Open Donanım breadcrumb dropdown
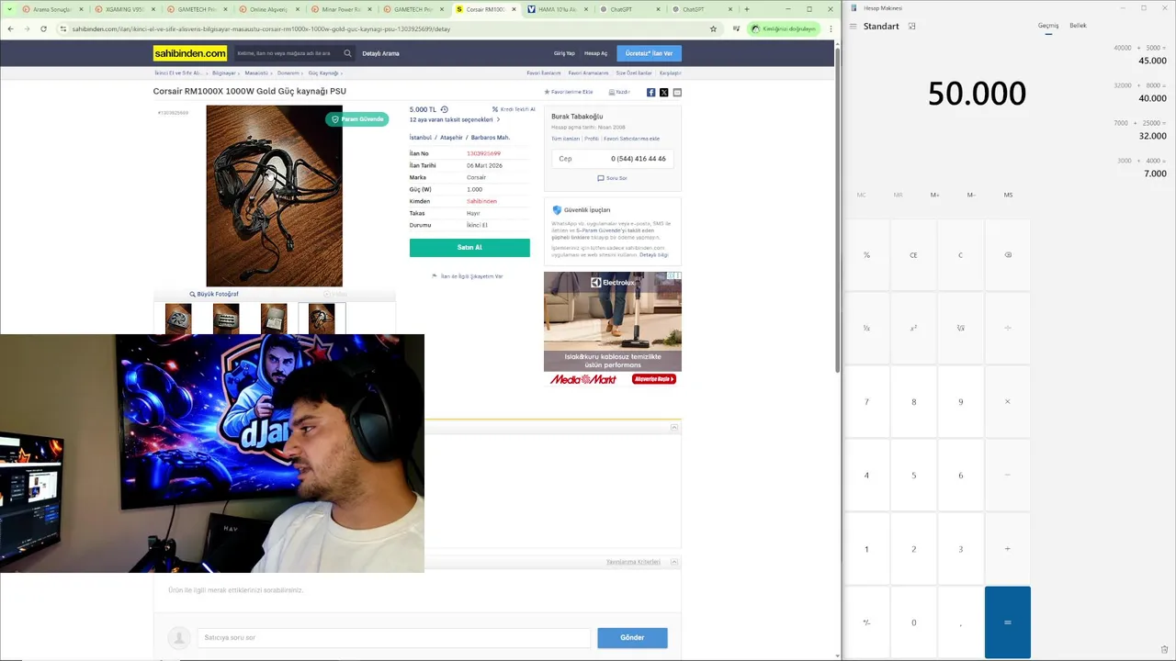 pos(289,73)
